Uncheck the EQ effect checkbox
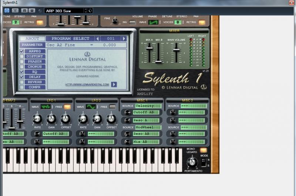 click(x=22, y=72)
